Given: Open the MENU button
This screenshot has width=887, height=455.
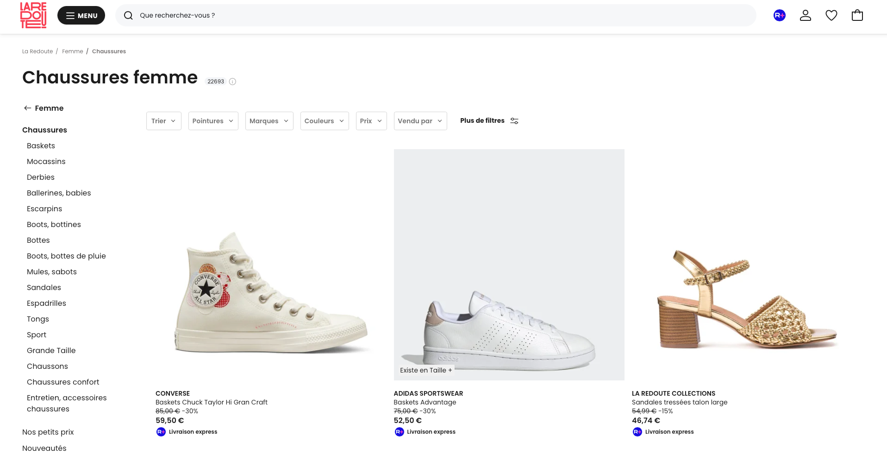Looking at the screenshot, I should point(81,15).
